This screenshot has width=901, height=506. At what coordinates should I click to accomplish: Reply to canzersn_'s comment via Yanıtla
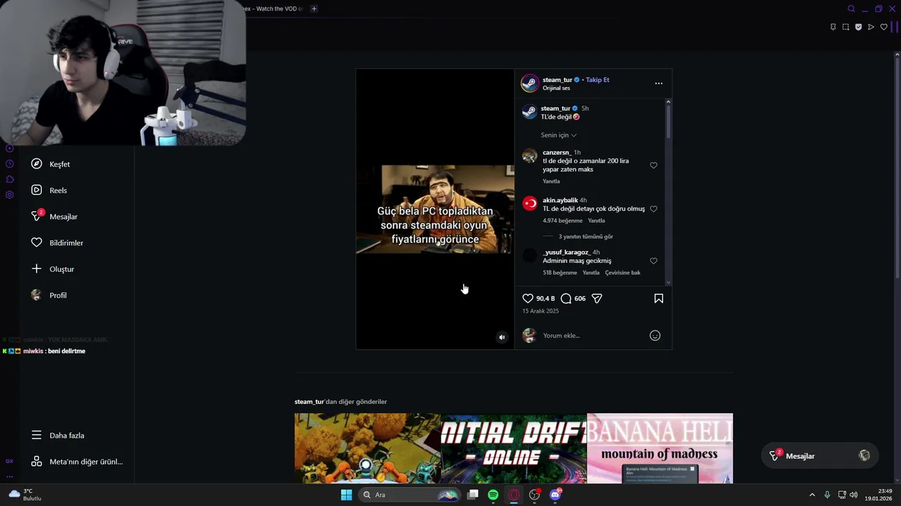coord(551,181)
